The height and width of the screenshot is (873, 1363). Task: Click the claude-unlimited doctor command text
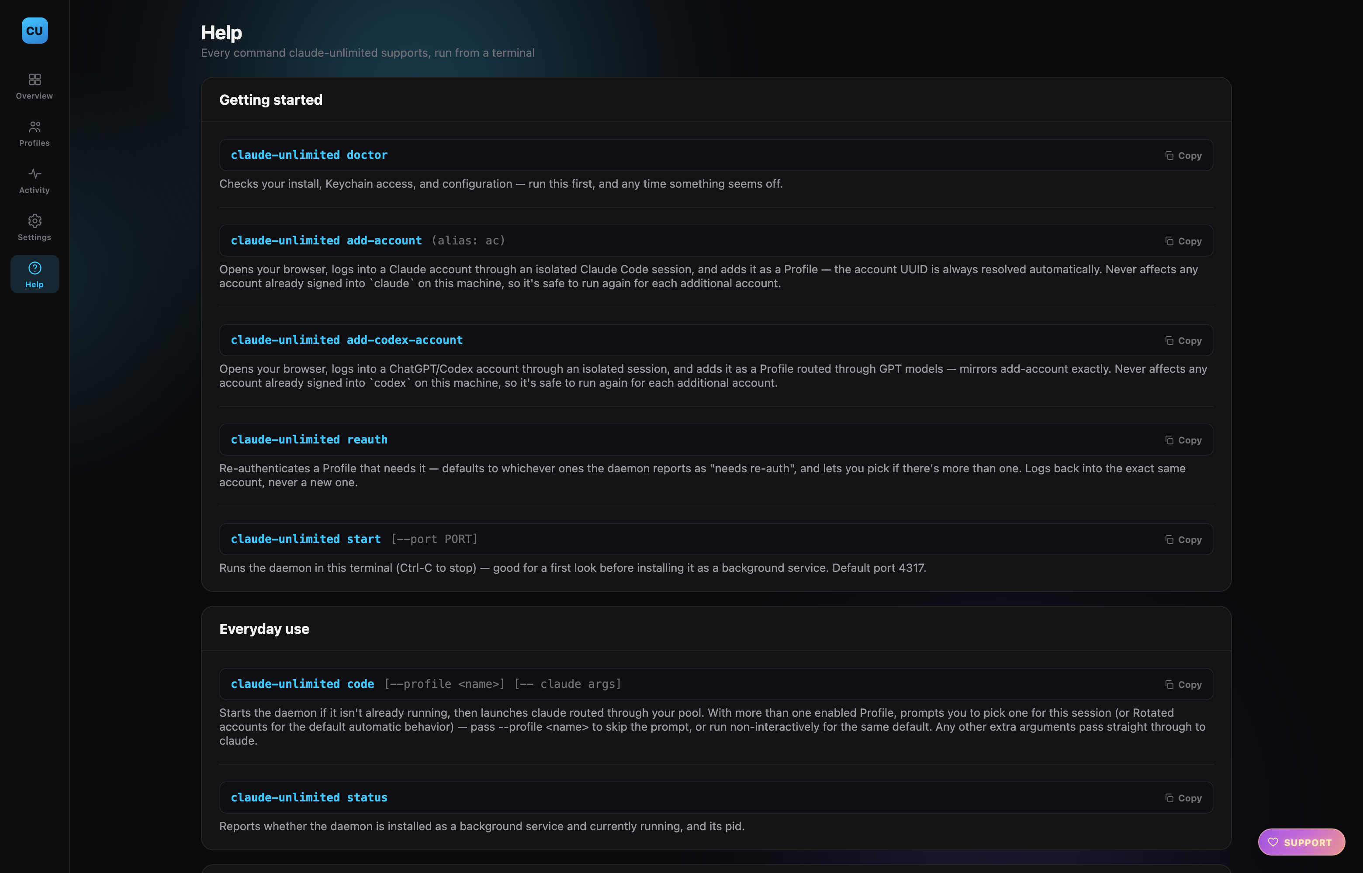point(309,155)
